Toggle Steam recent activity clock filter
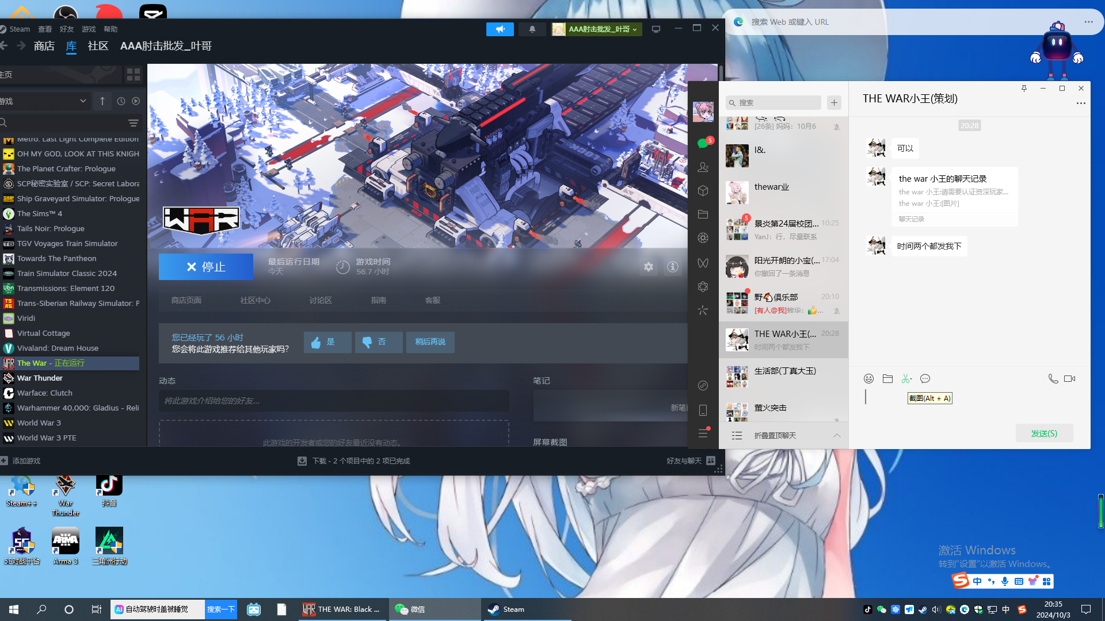The width and height of the screenshot is (1105, 621). (121, 101)
